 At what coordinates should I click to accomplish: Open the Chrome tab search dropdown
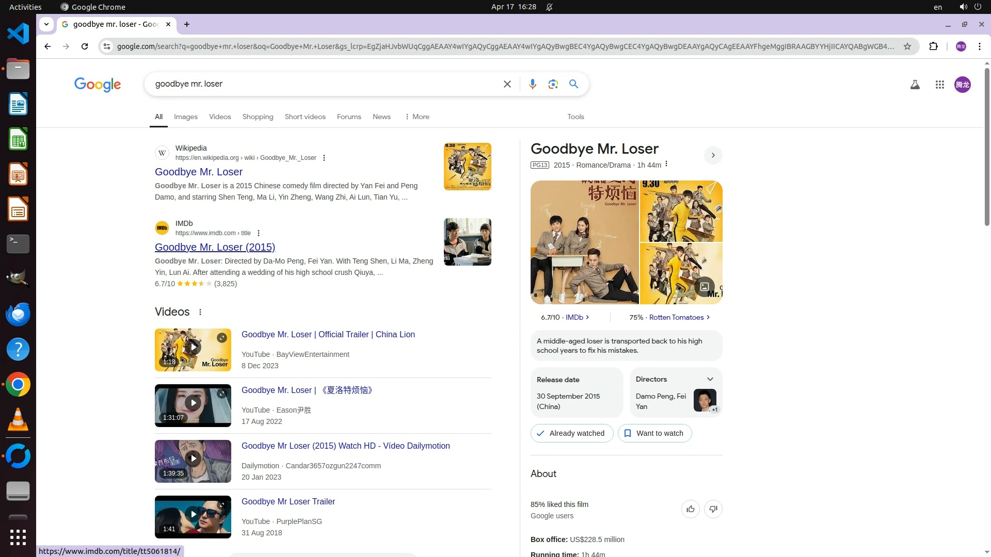pyautogui.click(x=46, y=24)
